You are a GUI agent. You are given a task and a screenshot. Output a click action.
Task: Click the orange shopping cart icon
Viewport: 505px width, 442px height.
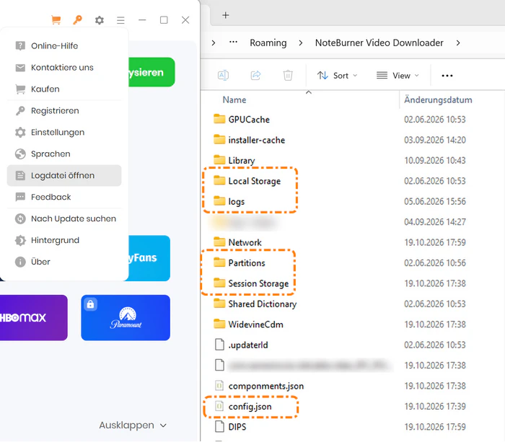click(x=56, y=20)
